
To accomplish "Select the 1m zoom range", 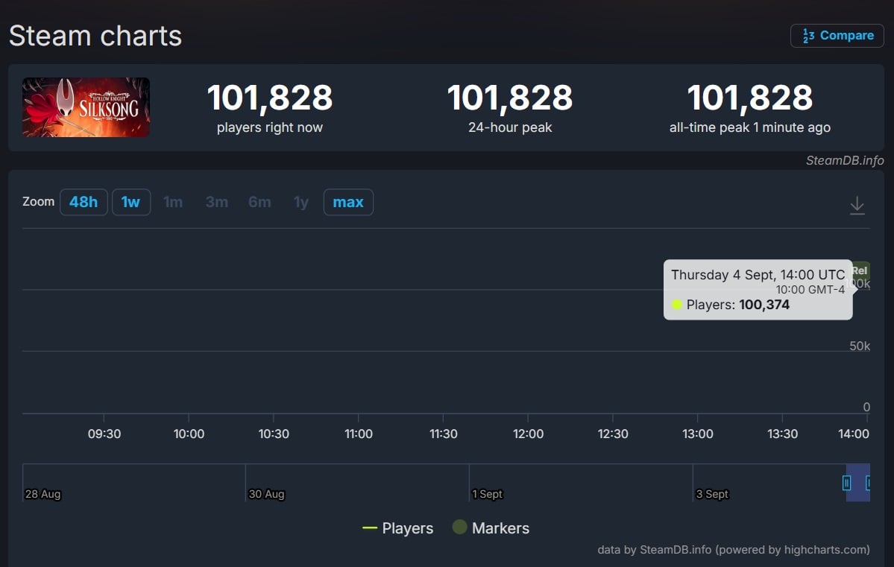I will pyautogui.click(x=173, y=202).
